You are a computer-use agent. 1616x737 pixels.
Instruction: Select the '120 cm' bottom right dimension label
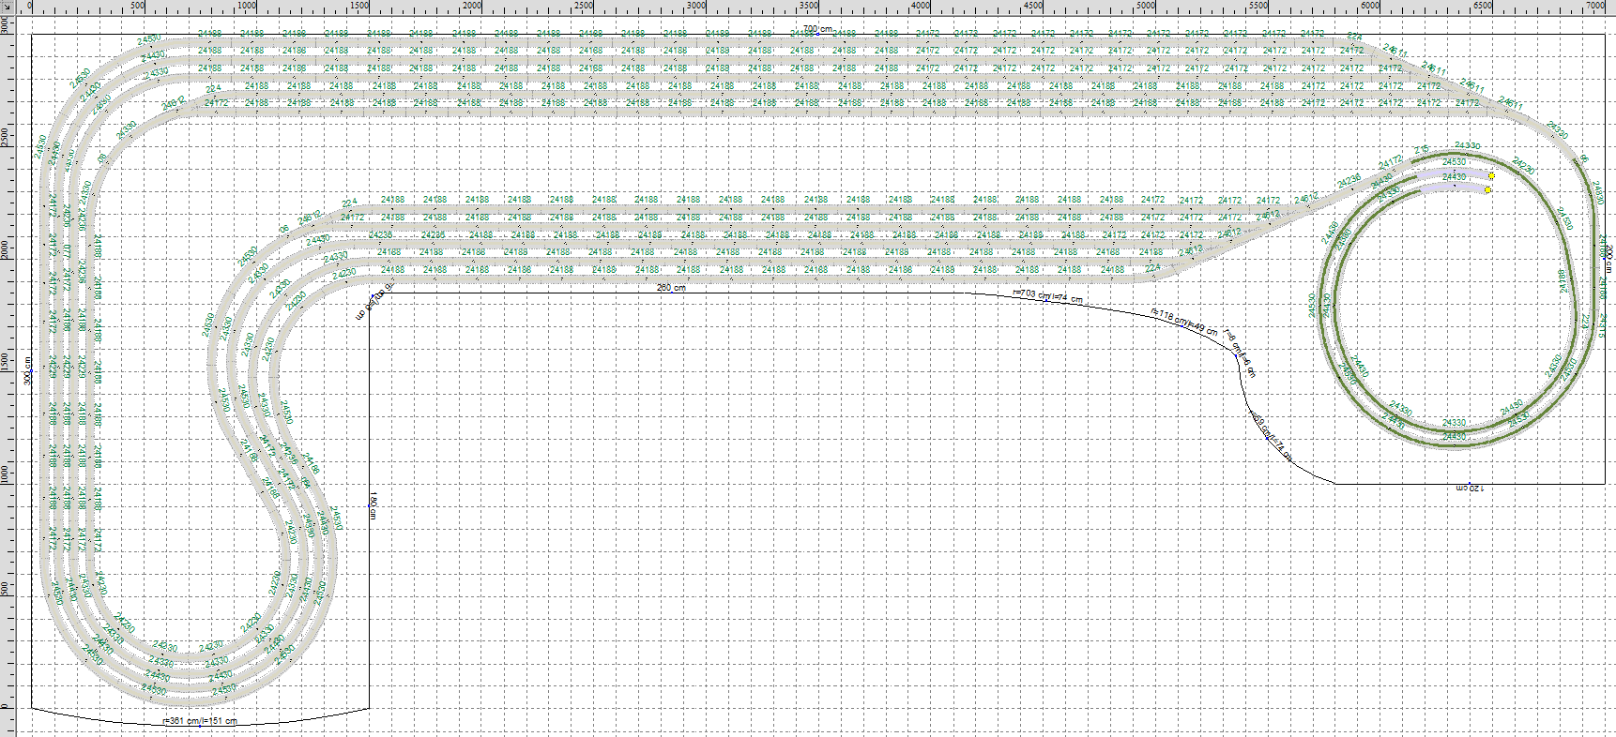click(1469, 489)
